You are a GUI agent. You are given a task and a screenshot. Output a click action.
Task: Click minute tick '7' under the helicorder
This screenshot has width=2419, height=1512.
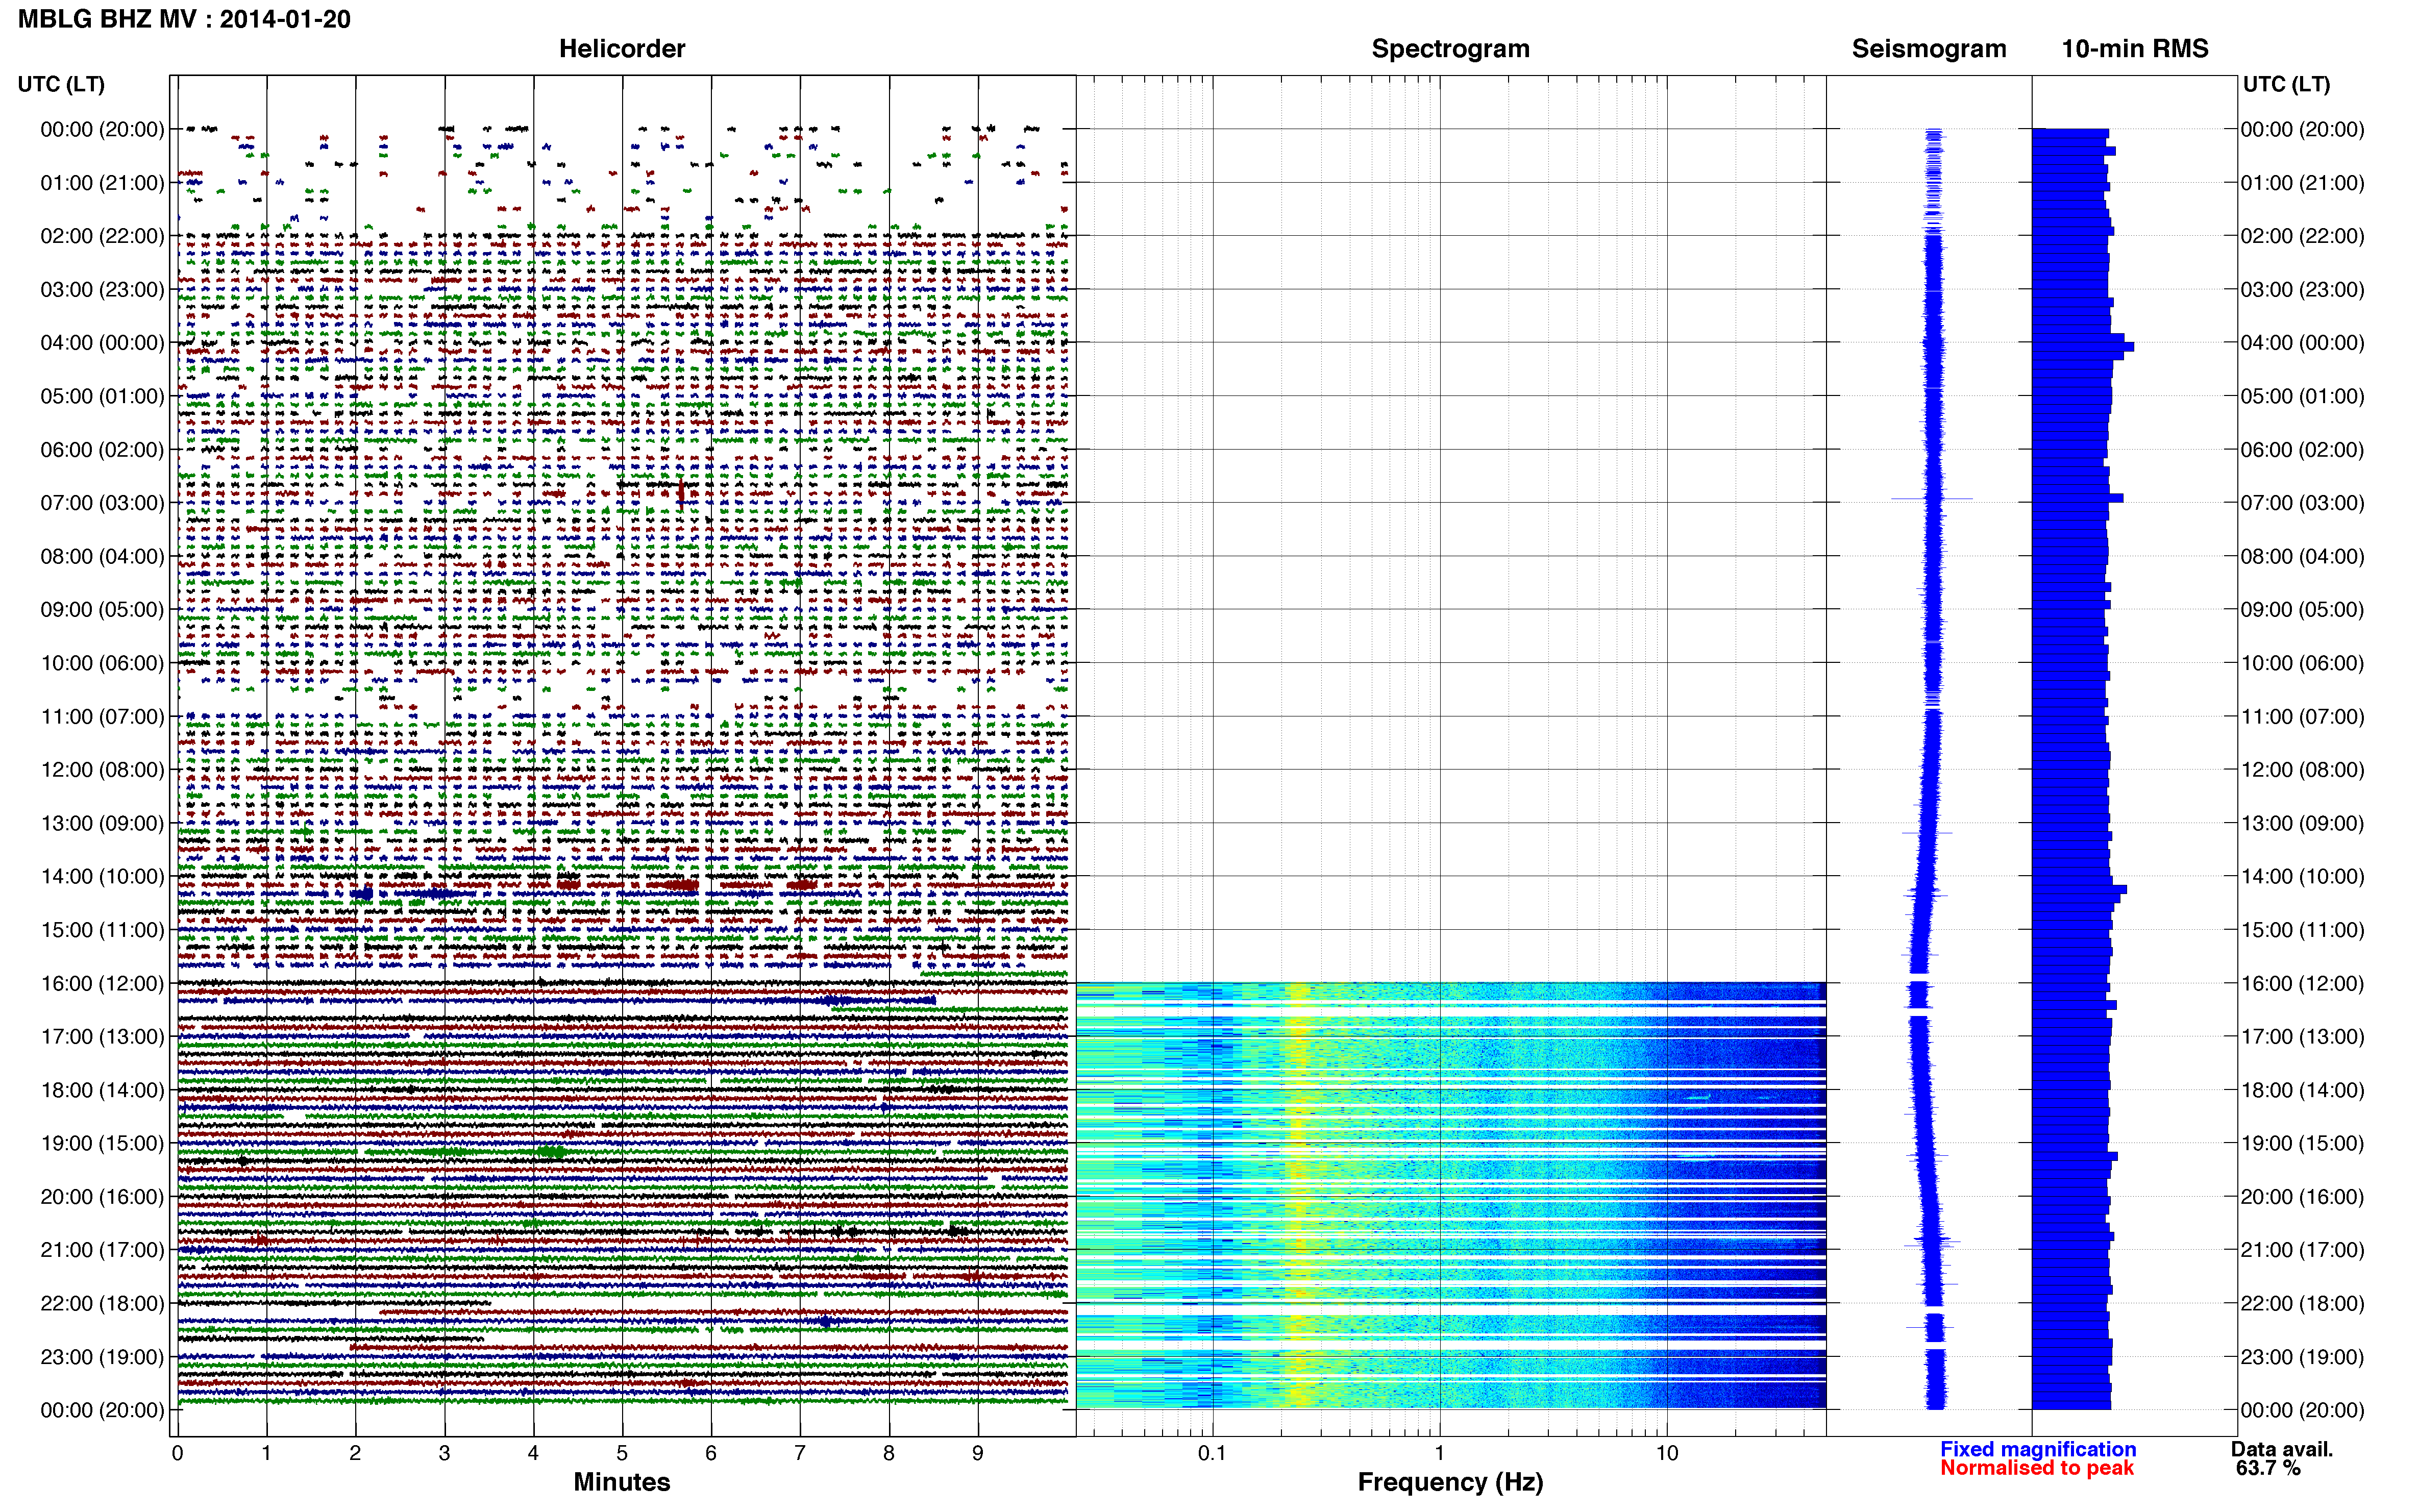[800, 1453]
